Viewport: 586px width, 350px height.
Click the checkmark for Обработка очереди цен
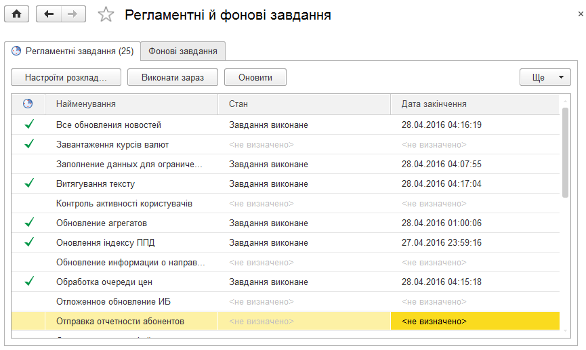29,281
